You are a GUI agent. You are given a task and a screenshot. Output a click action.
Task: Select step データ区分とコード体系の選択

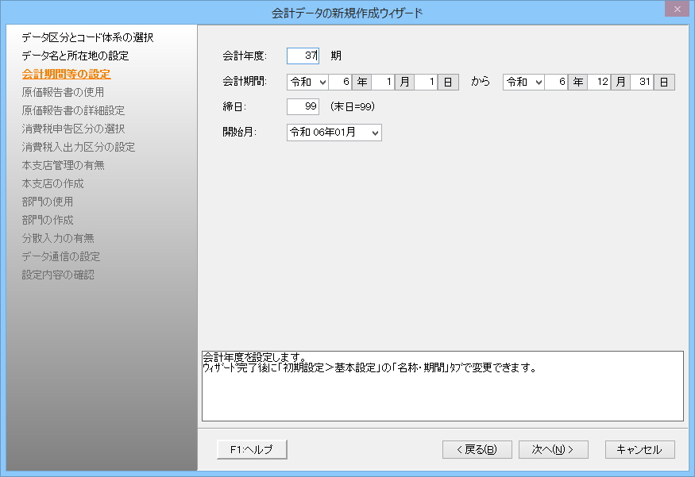(x=87, y=37)
